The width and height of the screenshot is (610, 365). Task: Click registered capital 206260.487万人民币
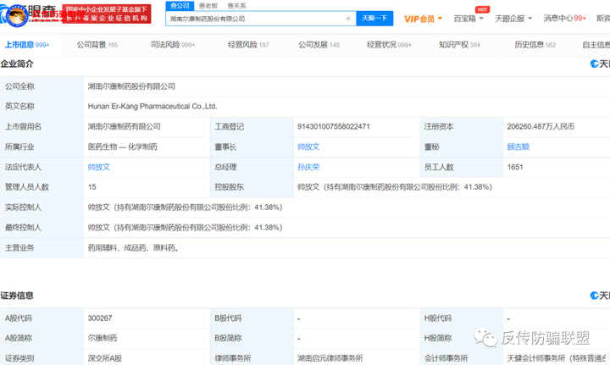click(x=541, y=127)
